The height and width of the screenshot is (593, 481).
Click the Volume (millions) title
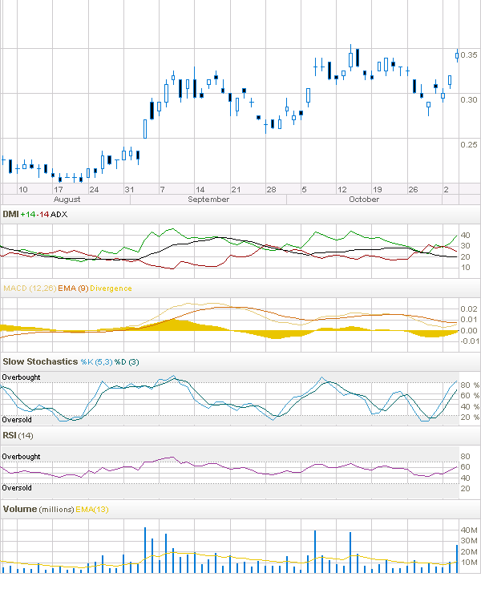[38, 509]
